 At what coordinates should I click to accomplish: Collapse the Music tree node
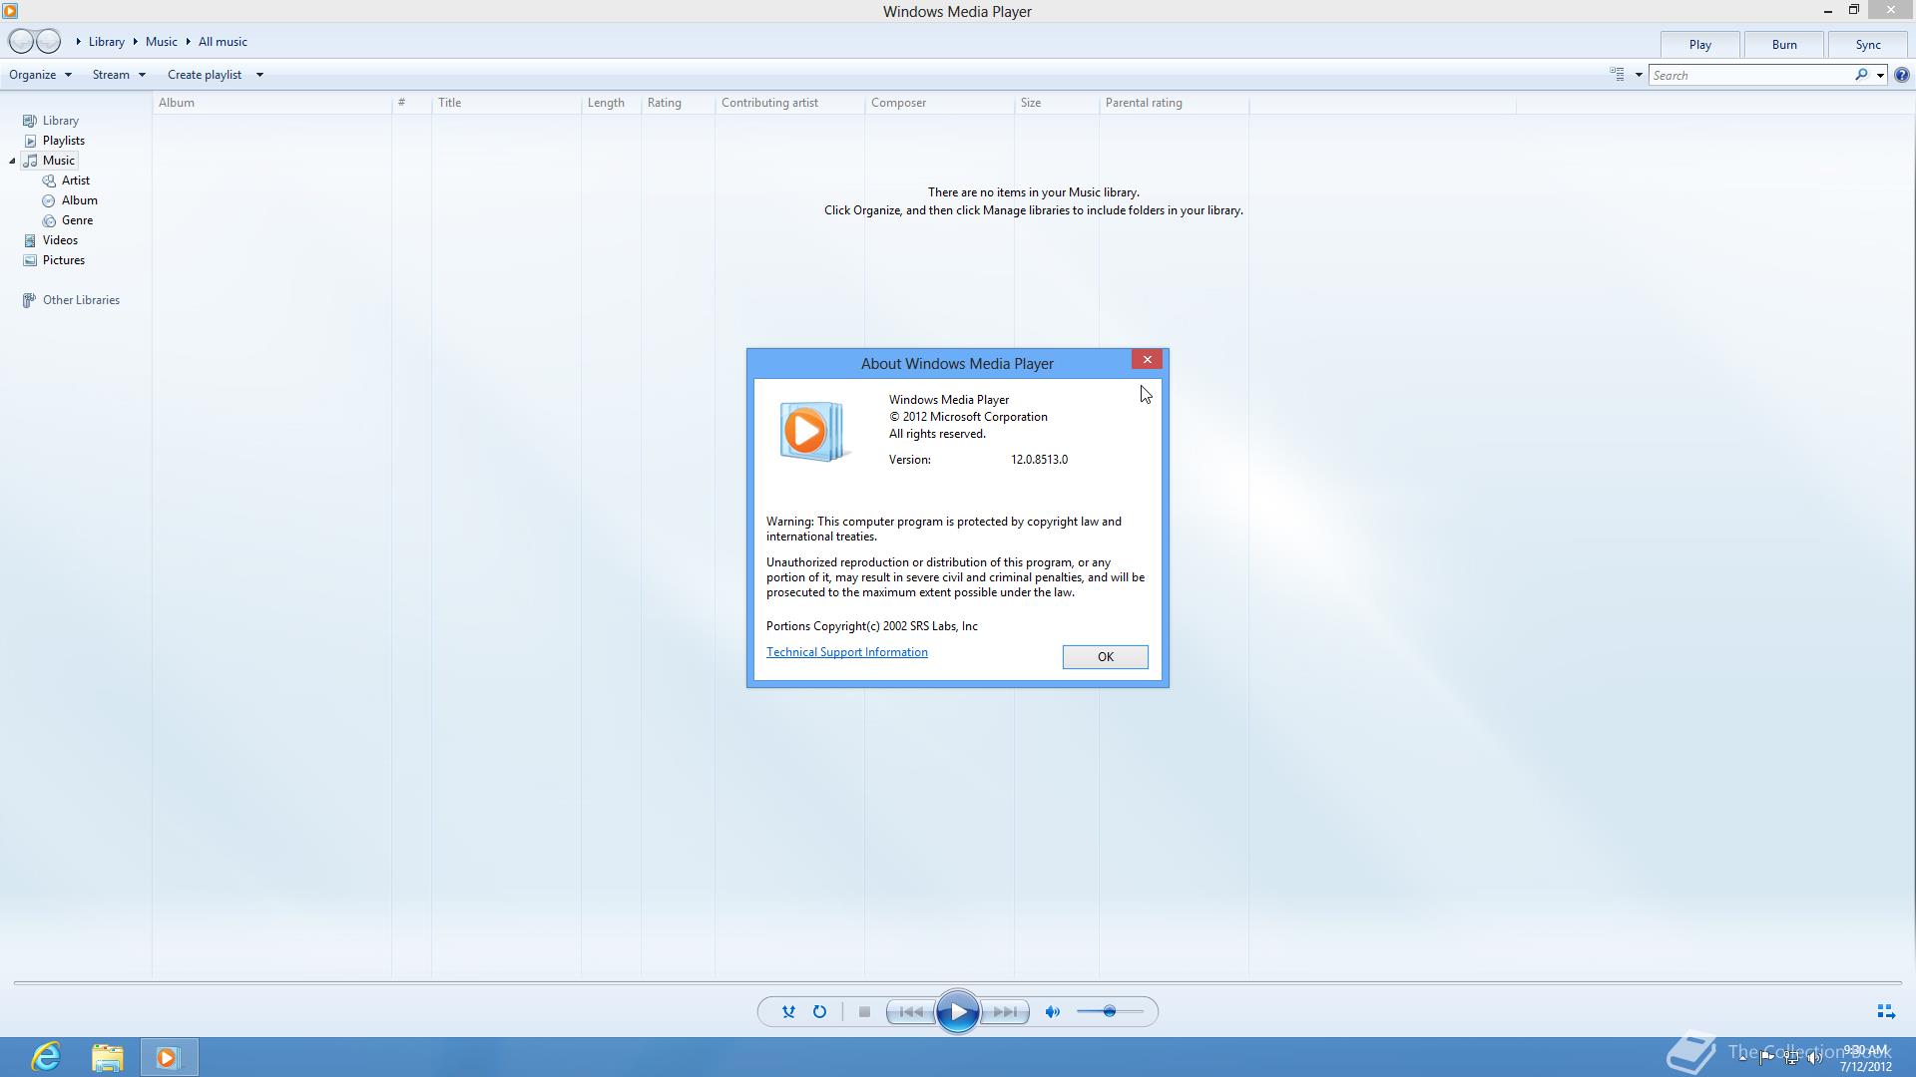(x=12, y=162)
